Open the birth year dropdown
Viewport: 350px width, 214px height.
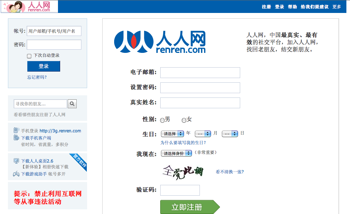point(172,134)
